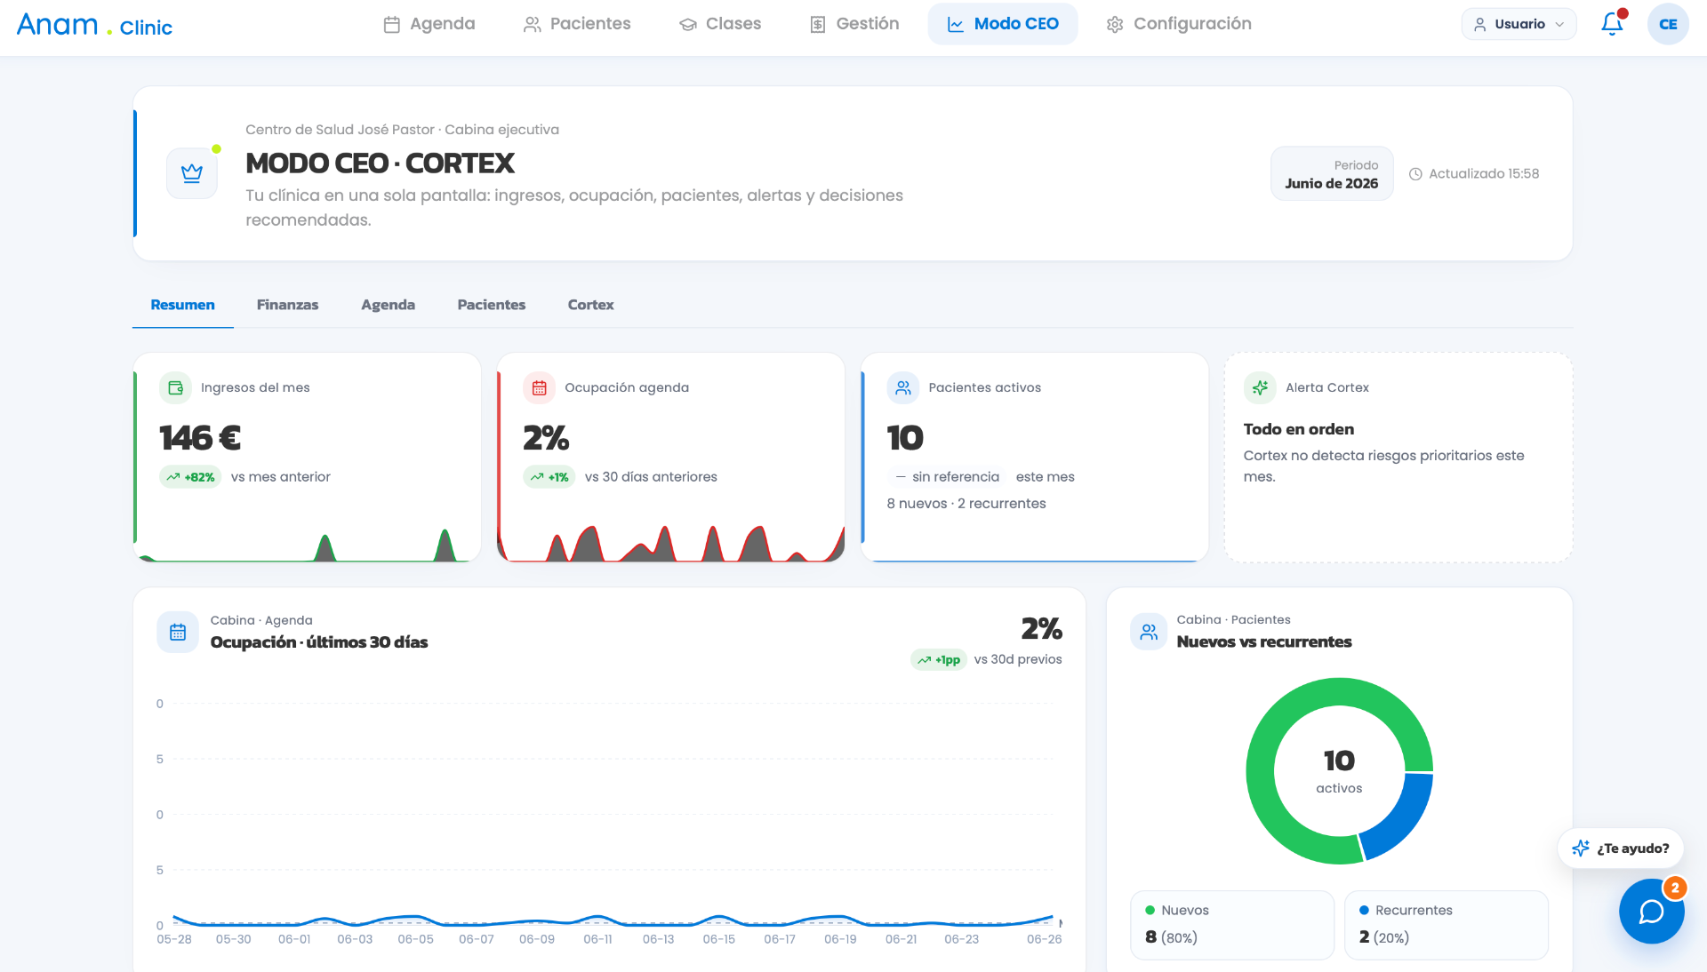
Task: Click 'Ocupación · últimos 30 días' title
Action: point(318,642)
